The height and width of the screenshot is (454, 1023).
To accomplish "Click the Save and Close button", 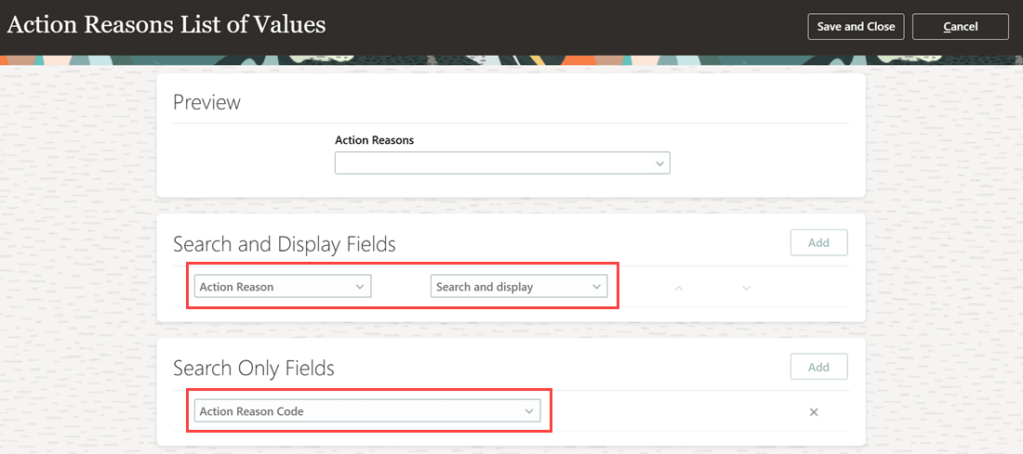I will pos(856,27).
